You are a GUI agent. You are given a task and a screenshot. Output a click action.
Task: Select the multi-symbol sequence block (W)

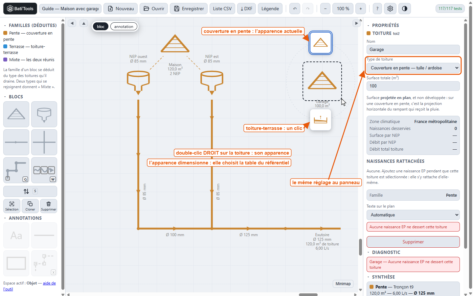click(44, 170)
